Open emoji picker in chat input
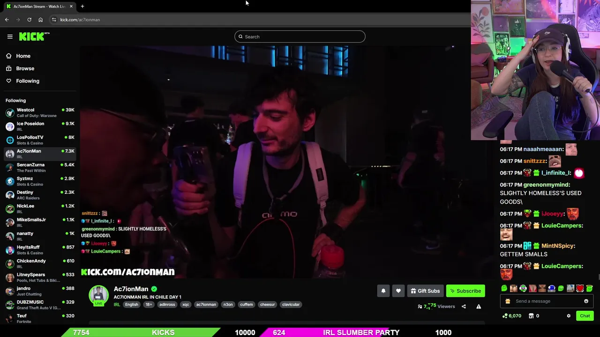600x337 pixels. click(x=586, y=301)
